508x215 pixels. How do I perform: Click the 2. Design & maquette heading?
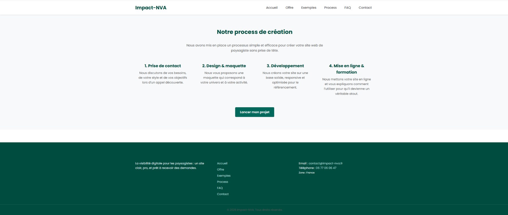[x=224, y=66]
